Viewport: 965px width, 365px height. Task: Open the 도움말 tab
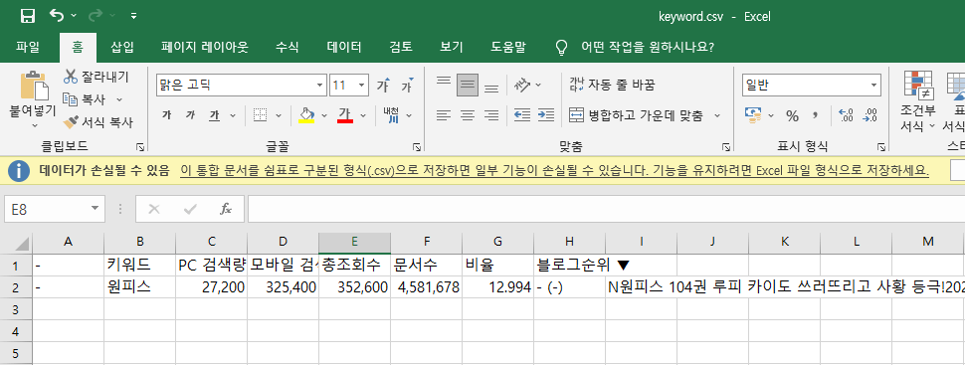point(508,48)
